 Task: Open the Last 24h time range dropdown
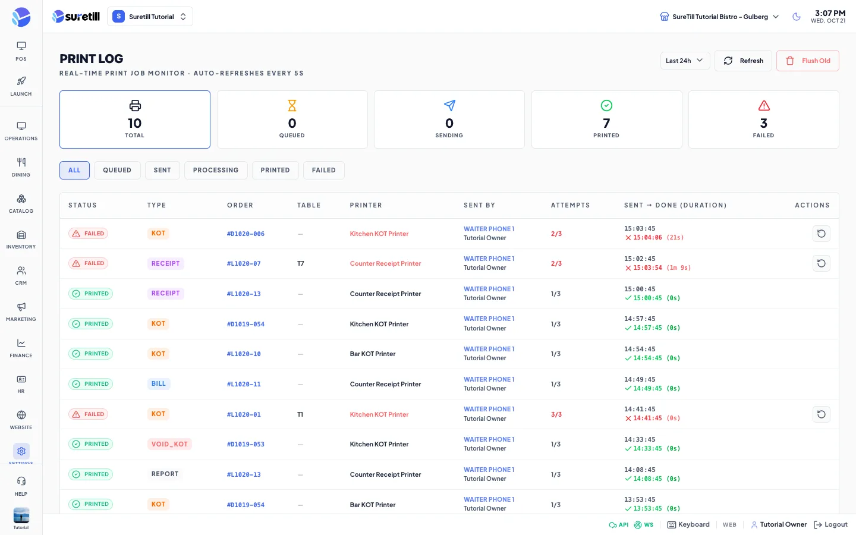click(x=685, y=61)
